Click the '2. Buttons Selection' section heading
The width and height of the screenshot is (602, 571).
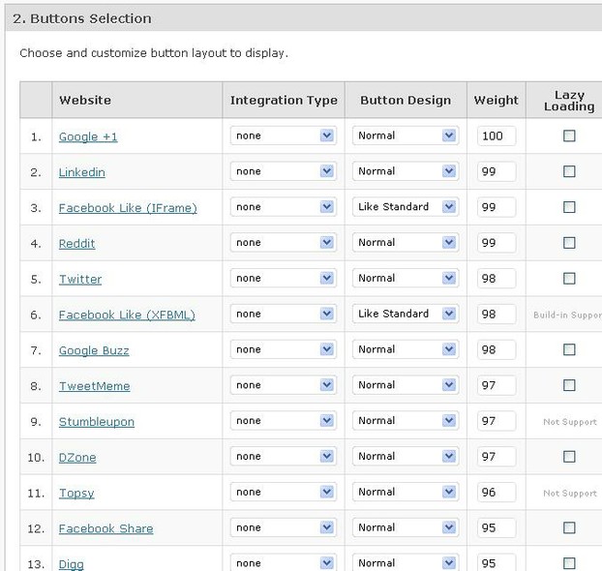(x=81, y=18)
